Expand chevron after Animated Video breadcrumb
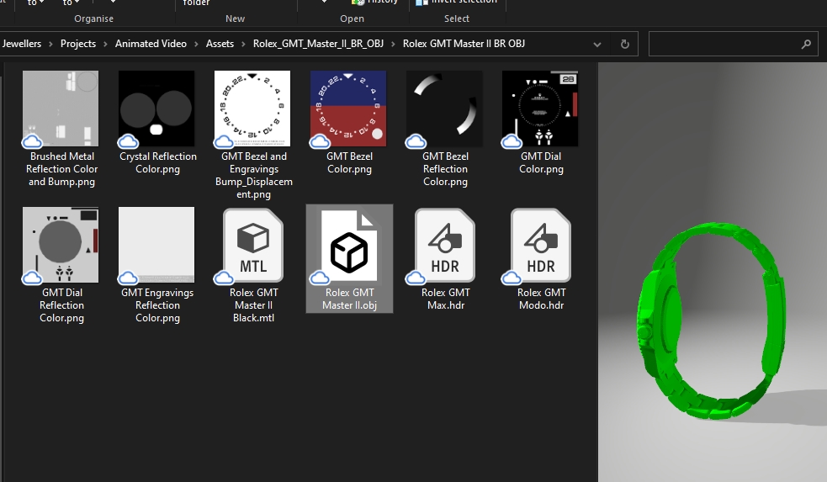The height and width of the screenshot is (482, 827). [196, 45]
